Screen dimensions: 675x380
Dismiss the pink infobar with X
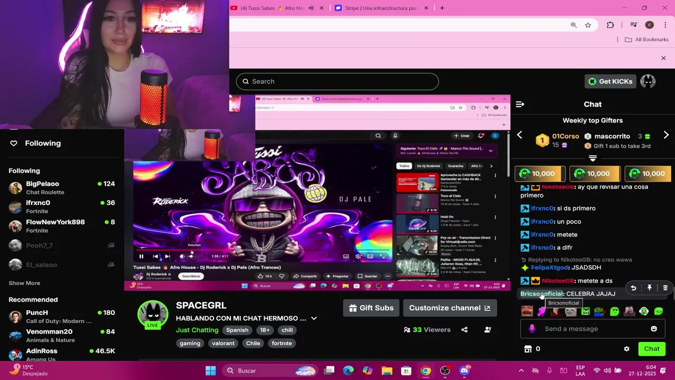click(x=663, y=58)
